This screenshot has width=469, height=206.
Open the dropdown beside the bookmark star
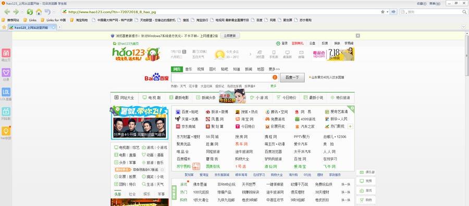pos(387,12)
